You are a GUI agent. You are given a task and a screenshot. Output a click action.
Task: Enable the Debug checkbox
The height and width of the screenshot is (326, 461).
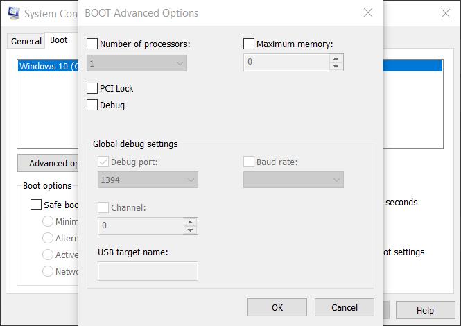(x=92, y=105)
